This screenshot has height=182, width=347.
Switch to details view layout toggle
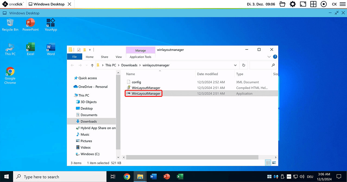coord(268,163)
